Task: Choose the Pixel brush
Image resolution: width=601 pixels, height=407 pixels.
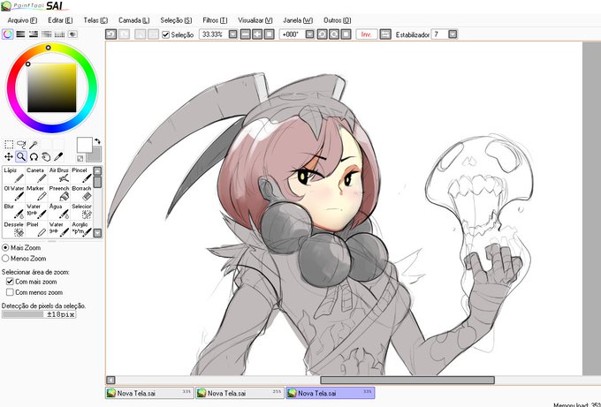Action: pyautogui.click(x=36, y=229)
